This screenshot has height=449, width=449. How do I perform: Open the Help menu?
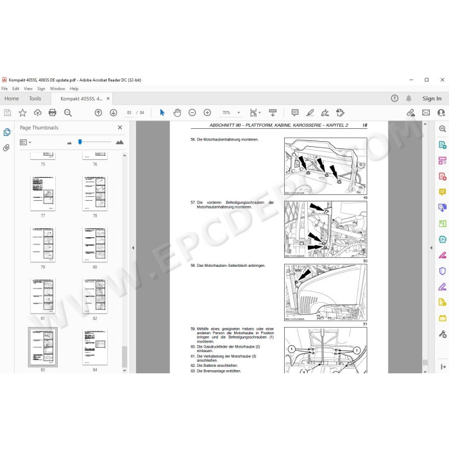tap(74, 89)
